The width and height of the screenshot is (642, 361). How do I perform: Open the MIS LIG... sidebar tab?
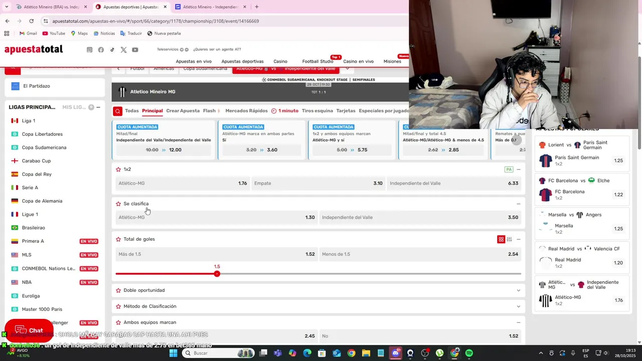[74, 107]
